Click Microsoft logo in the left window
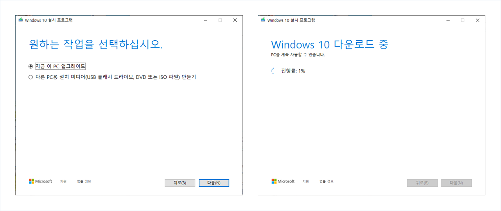Screen dimensions: 501x211 [41, 181]
